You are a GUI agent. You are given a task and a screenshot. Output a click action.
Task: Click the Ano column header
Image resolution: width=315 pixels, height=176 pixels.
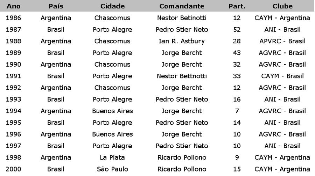pos(13,6)
